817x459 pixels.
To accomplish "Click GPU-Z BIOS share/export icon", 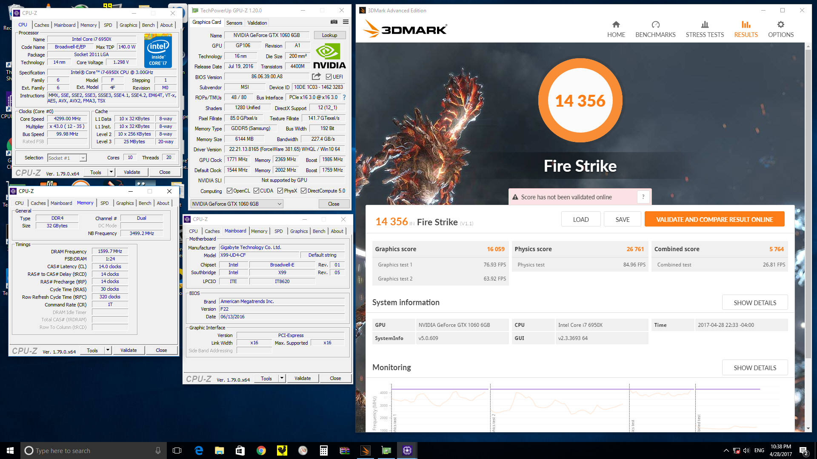I will [x=316, y=76].
